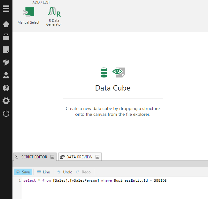Click the Line button in script toolbar

coord(43,172)
